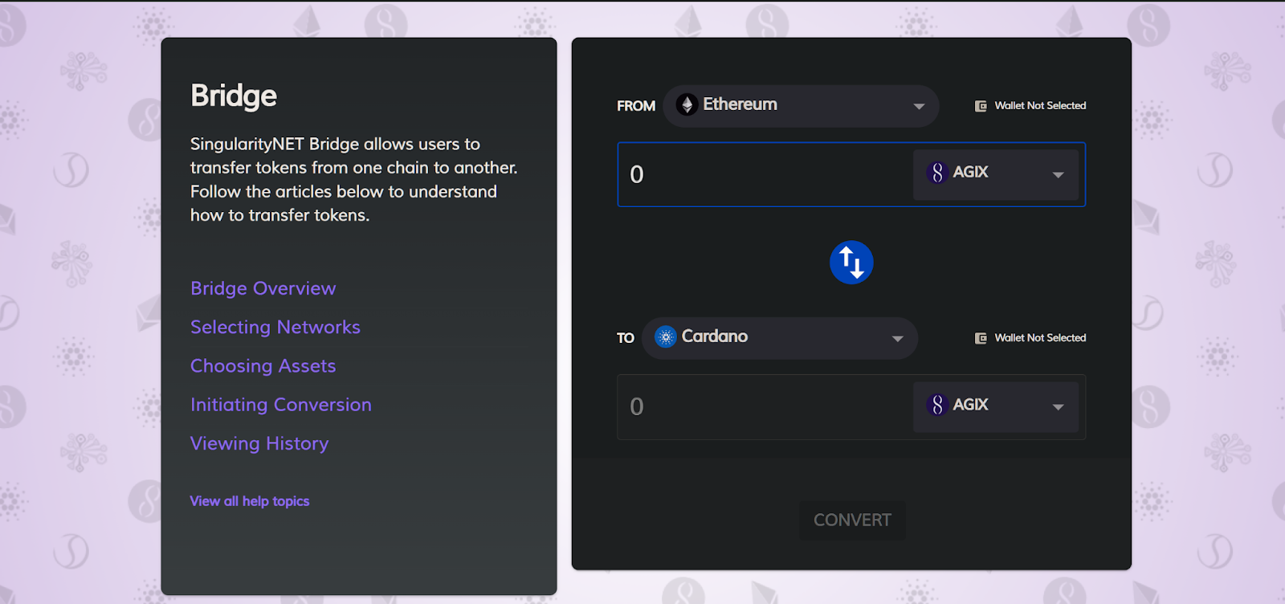Click the Ethereum dropdown arrow

[x=919, y=107]
